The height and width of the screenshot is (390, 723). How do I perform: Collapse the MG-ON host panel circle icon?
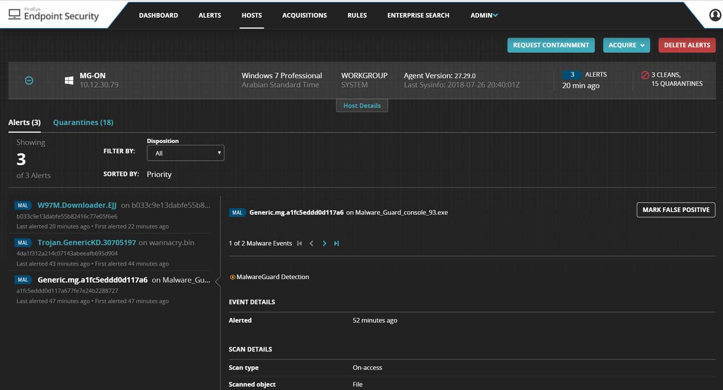coord(29,80)
